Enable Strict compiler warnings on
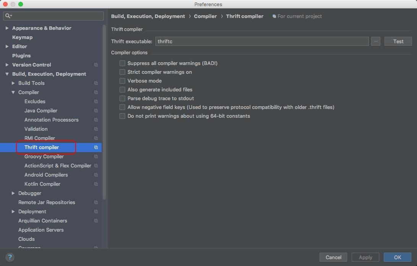This screenshot has width=417, height=266. pyautogui.click(x=122, y=72)
